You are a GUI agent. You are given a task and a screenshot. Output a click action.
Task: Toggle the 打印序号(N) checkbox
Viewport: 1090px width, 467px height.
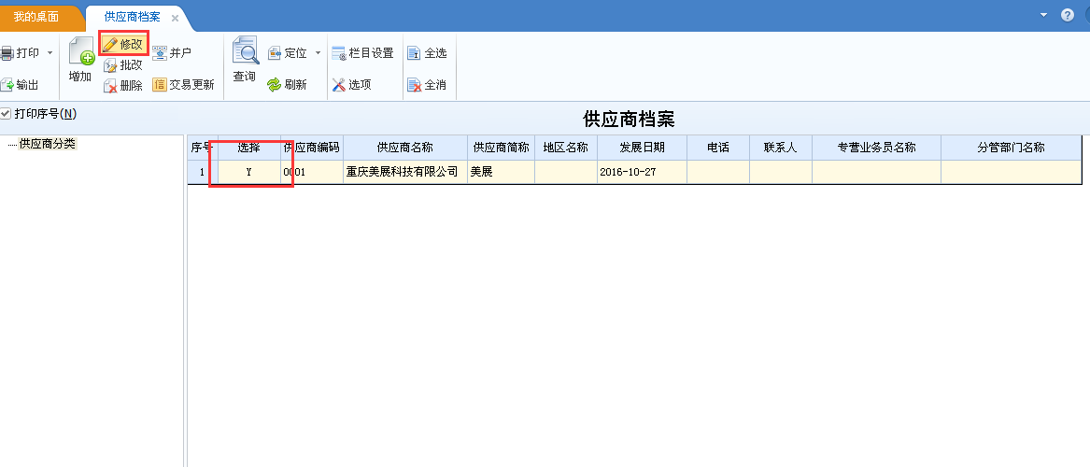(x=7, y=114)
